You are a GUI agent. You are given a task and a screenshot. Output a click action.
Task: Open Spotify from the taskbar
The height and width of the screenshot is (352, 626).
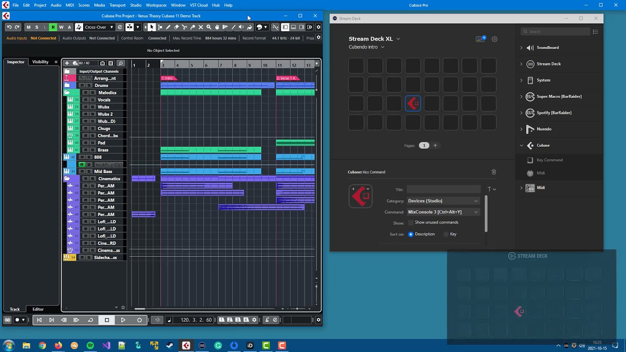click(x=90, y=346)
